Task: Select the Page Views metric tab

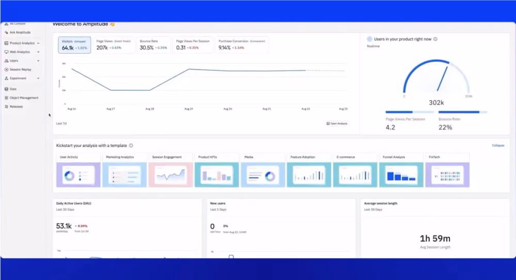Action: pyautogui.click(x=114, y=45)
